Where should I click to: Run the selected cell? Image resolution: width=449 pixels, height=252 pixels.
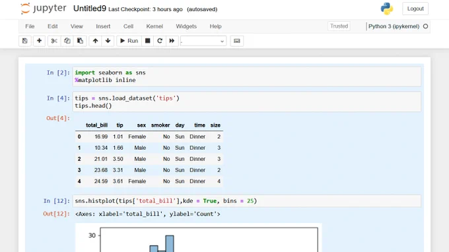point(129,41)
